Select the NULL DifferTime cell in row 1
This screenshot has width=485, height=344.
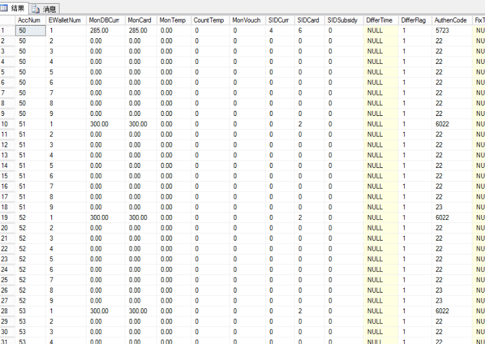click(375, 30)
